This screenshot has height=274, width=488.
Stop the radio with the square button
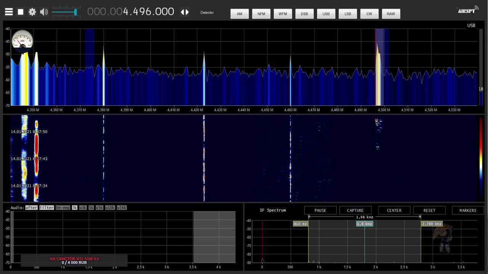[x=21, y=12]
